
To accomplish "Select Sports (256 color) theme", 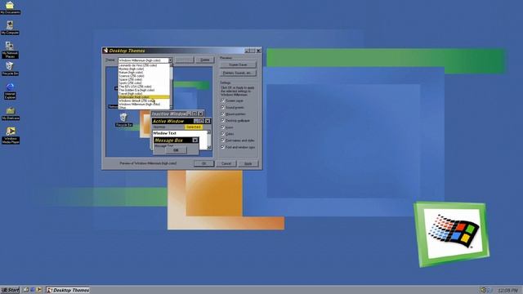I will [x=144, y=83].
